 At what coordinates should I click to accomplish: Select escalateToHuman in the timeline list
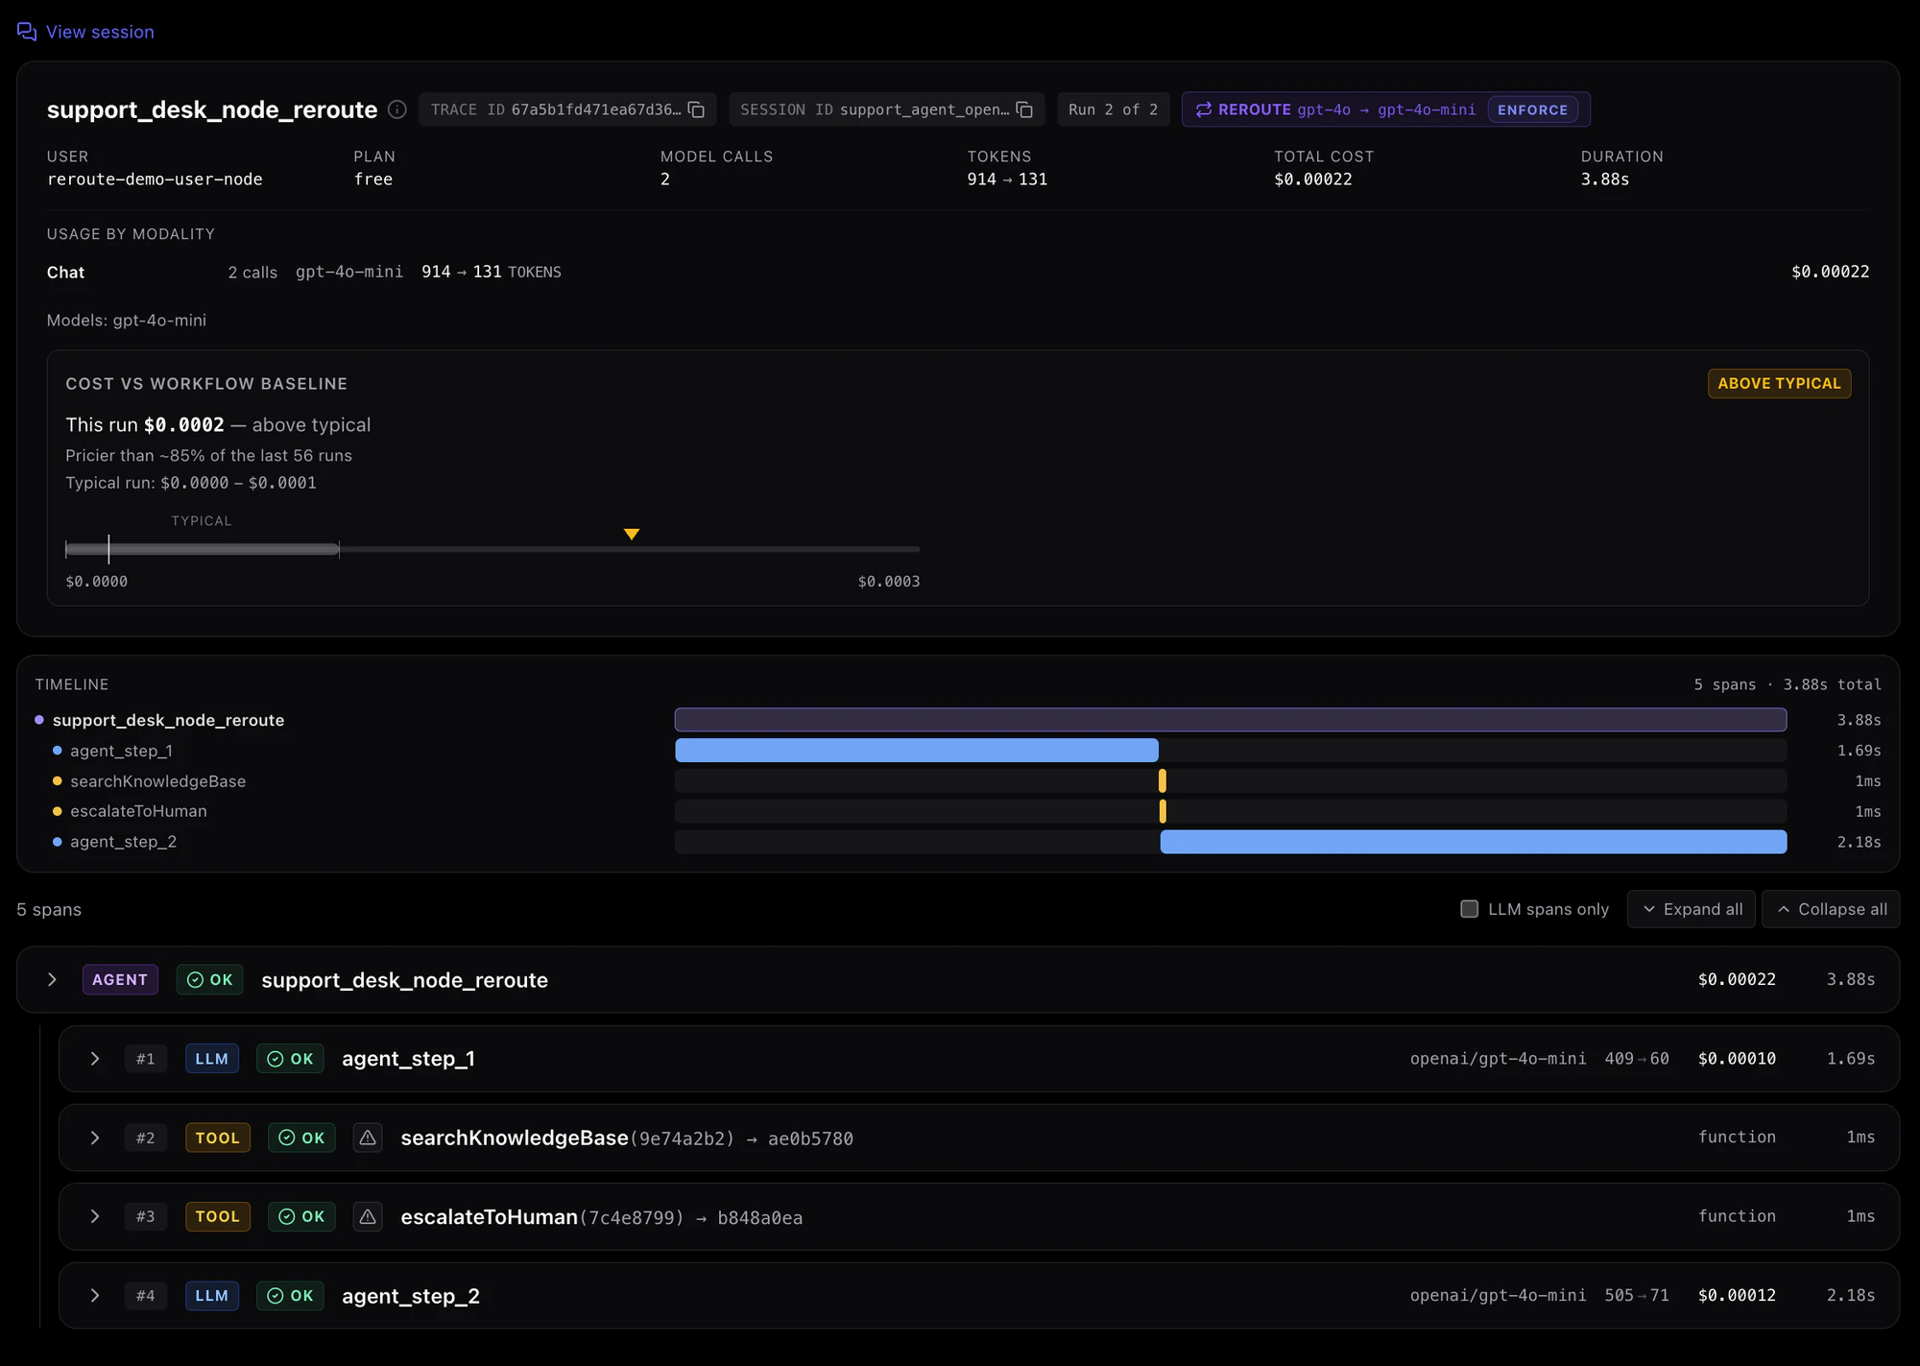tap(138, 811)
